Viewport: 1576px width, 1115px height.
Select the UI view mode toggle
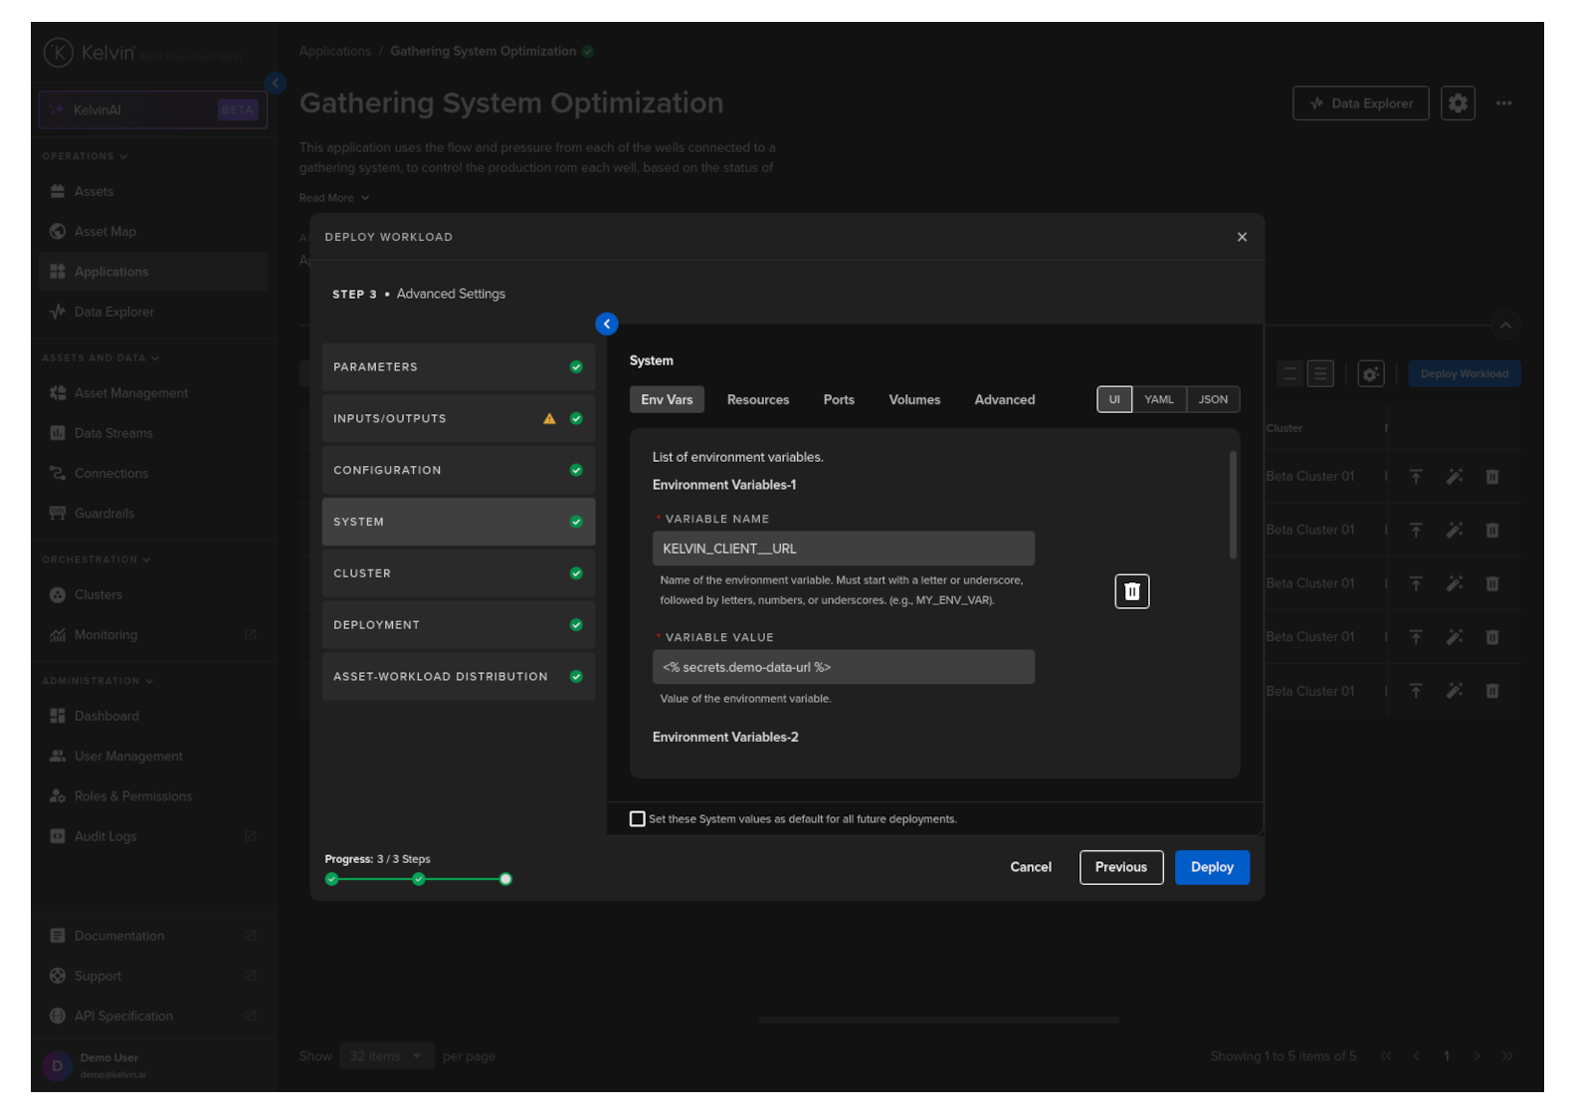[1114, 400]
